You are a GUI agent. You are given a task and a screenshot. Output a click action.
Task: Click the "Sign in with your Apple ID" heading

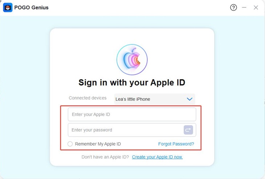132,82
